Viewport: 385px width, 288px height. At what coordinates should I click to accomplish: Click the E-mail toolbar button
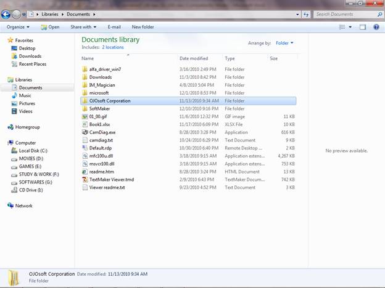pyautogui.click(x=114, y=27)
